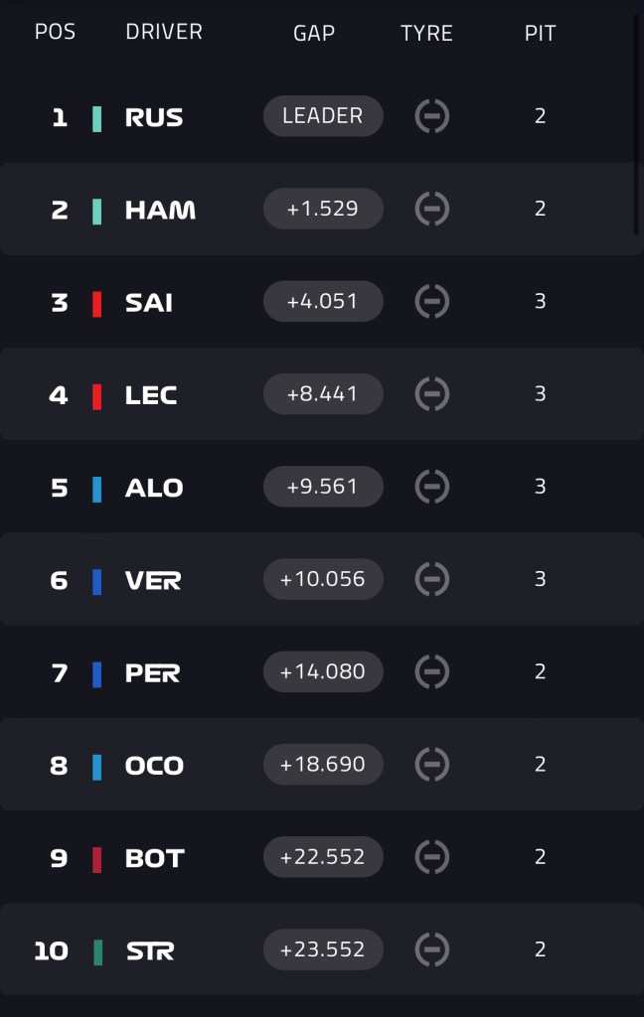Click the tyre icon for HAM
This screenshot has width=644, height=1017.
click(431, 209)
